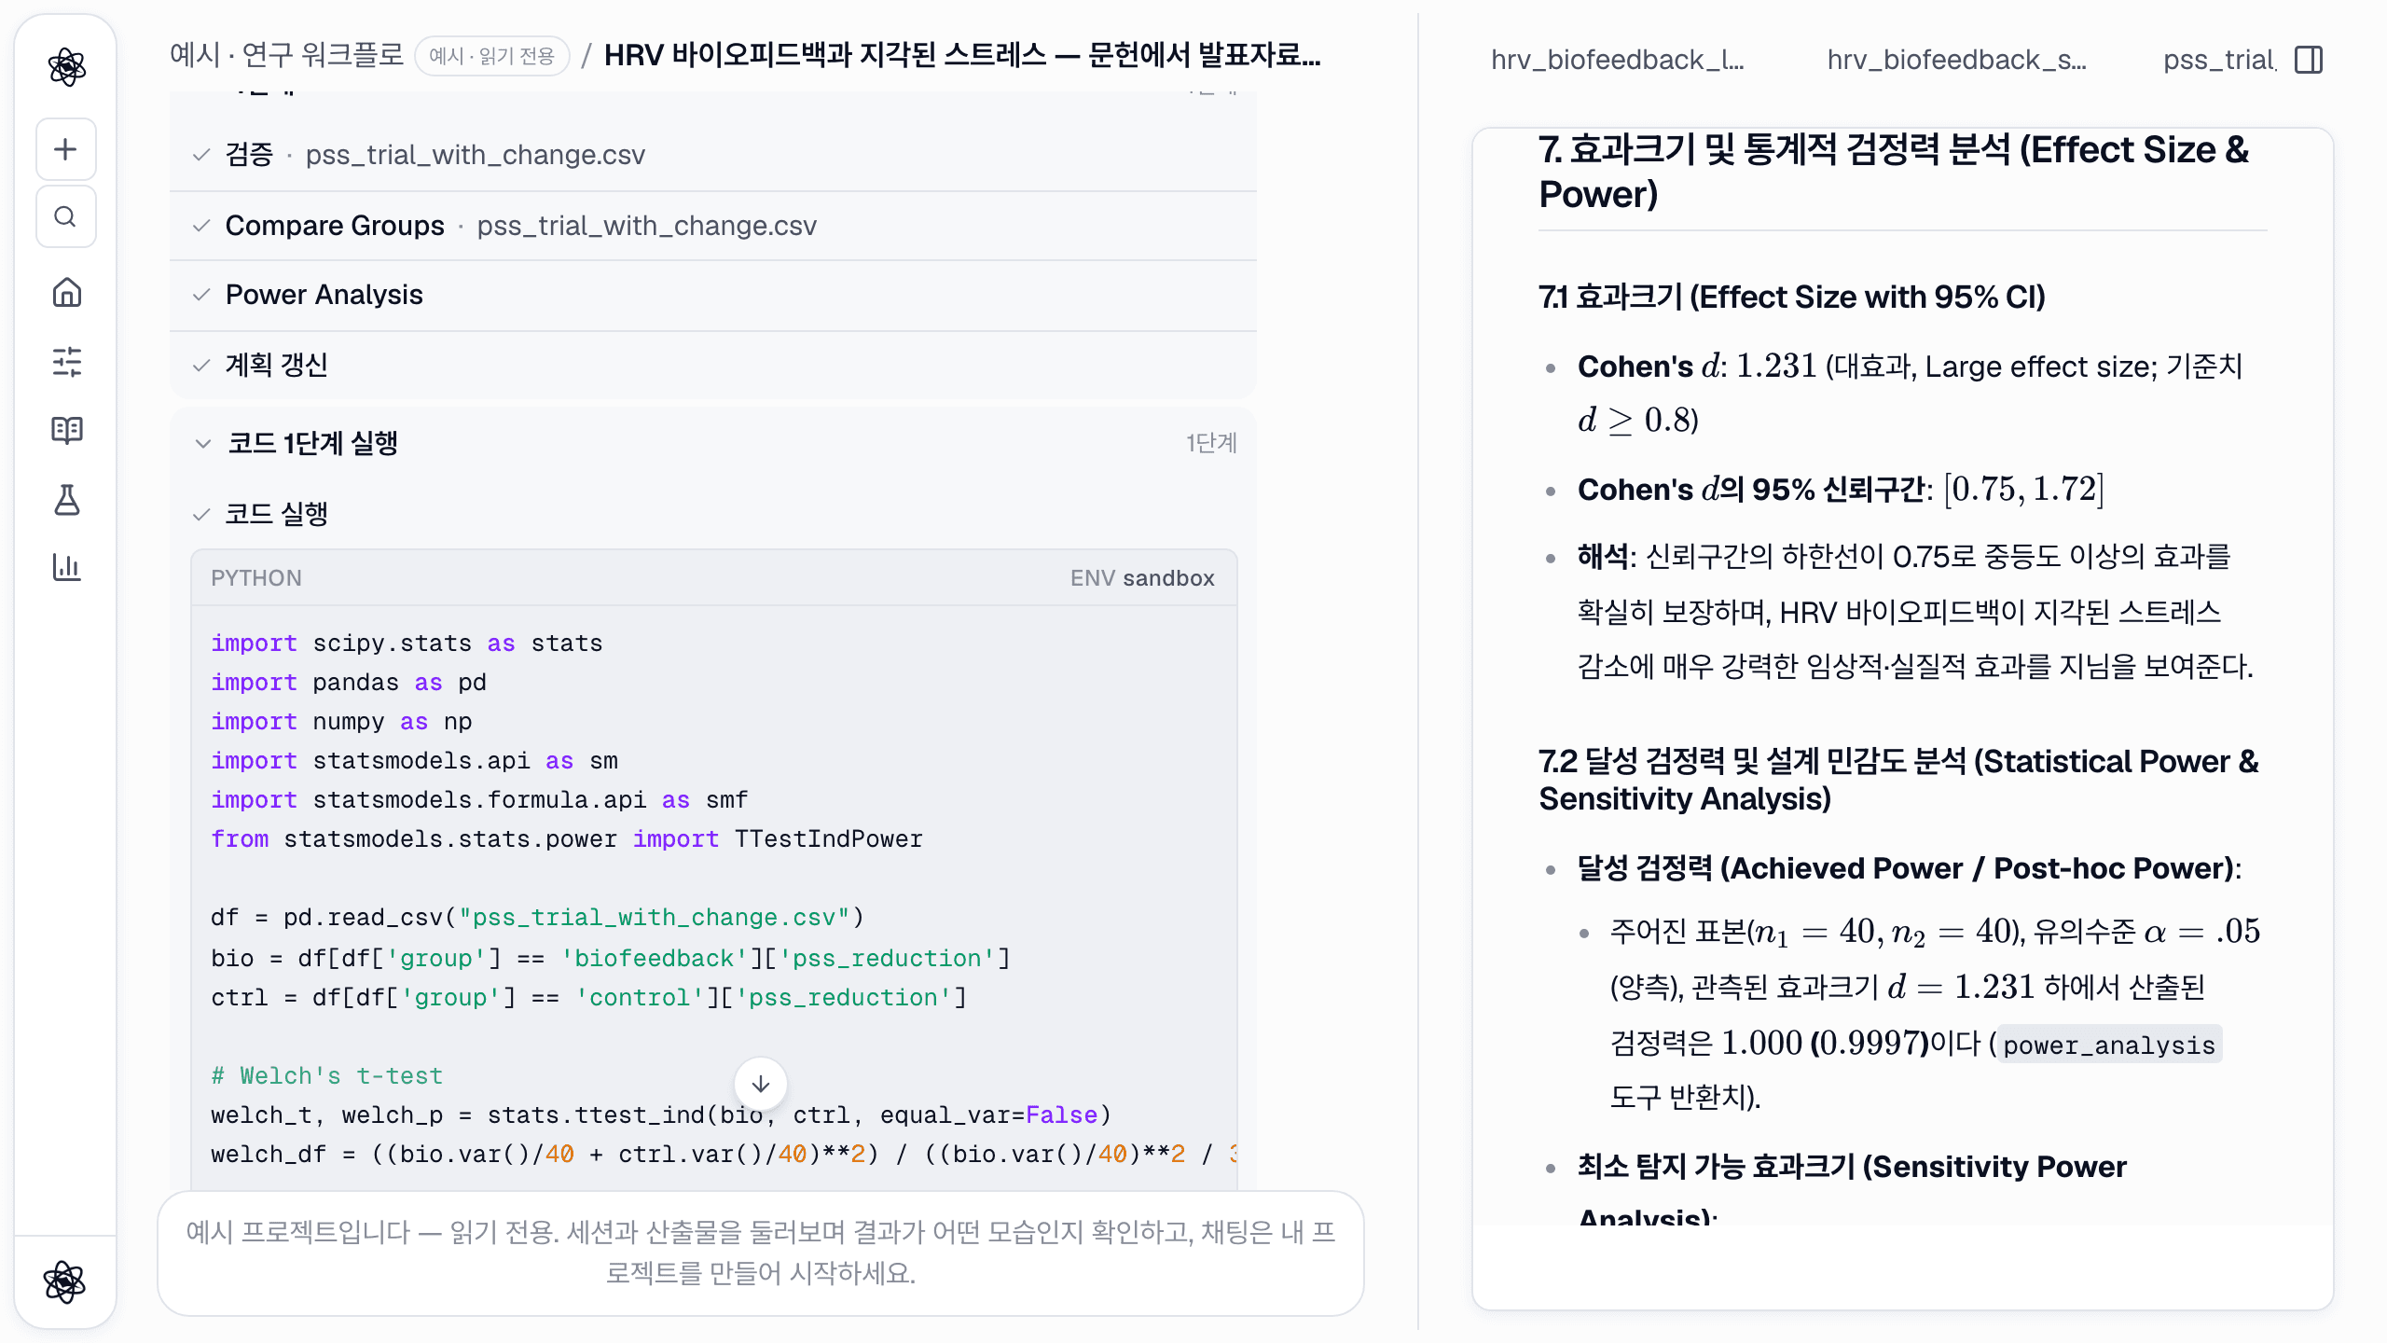Click heading 7.1 효과크기 (Effect Size with 95% CI)
The image size is (2387, 1343).
(1792, 297)
